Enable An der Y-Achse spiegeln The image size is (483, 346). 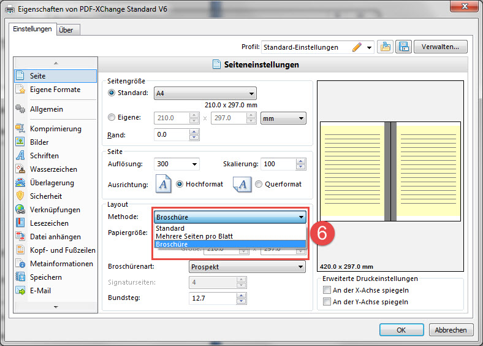point(327,302)
